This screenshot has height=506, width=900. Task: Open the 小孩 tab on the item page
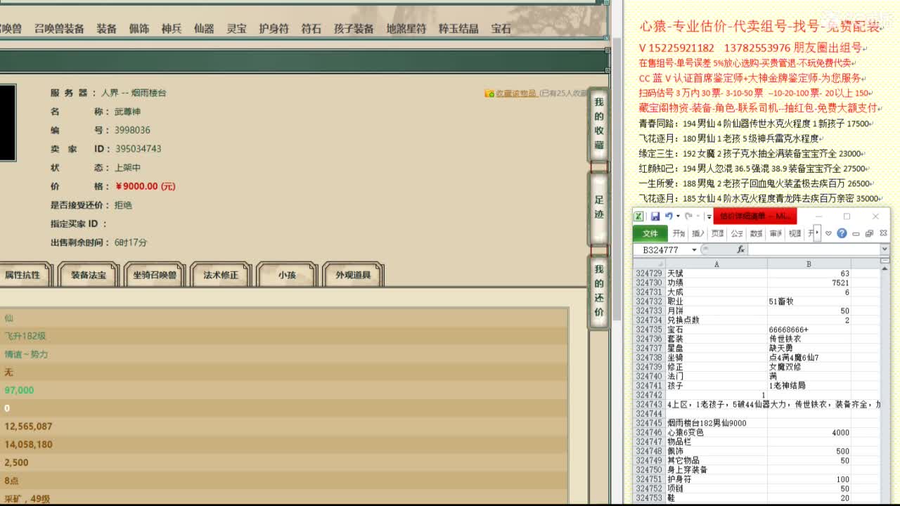pos(287,275)
